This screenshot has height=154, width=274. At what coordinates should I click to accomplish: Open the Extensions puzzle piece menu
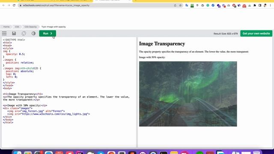tap(255, 6)
